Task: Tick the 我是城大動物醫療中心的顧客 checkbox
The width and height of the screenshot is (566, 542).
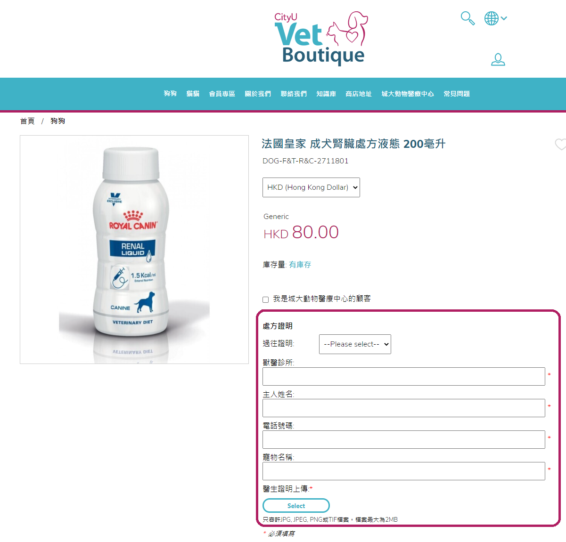Action: 266,299
